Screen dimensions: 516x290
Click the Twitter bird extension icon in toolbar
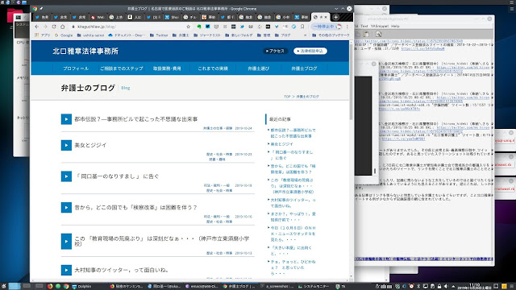(242, 27)
